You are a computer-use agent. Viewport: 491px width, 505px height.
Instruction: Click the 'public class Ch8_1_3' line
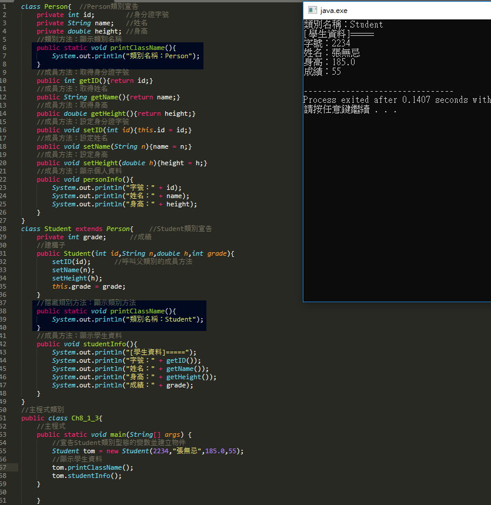pyautogui.click(x=62, y=418)
